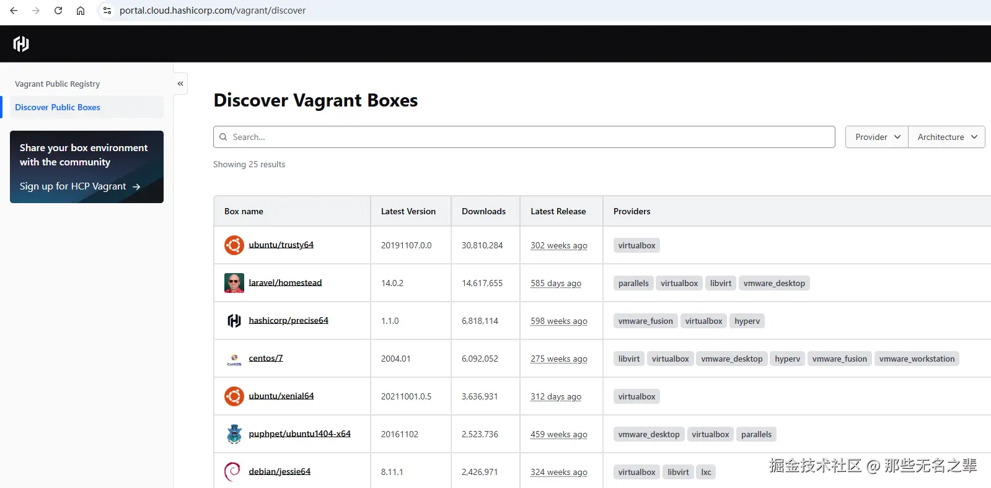Click the hyperv tag in centos/7 row
The width and height of the screenshot is (991, 488).
tap(787, 359)
